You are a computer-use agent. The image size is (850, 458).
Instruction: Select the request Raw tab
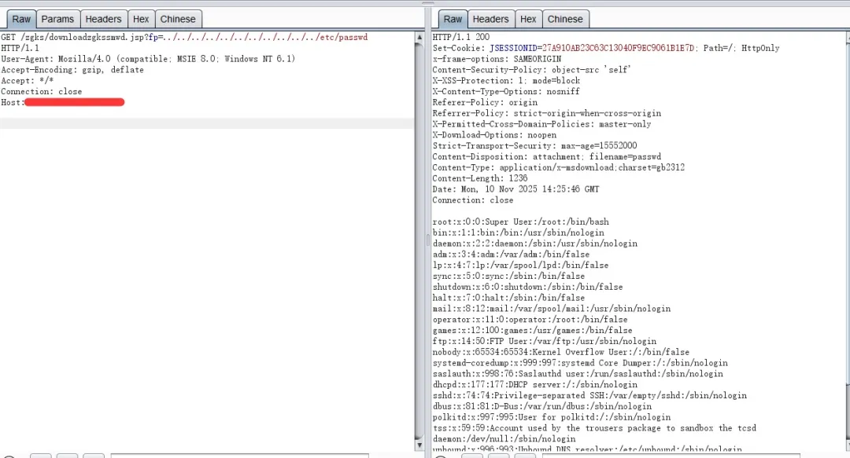21,19
